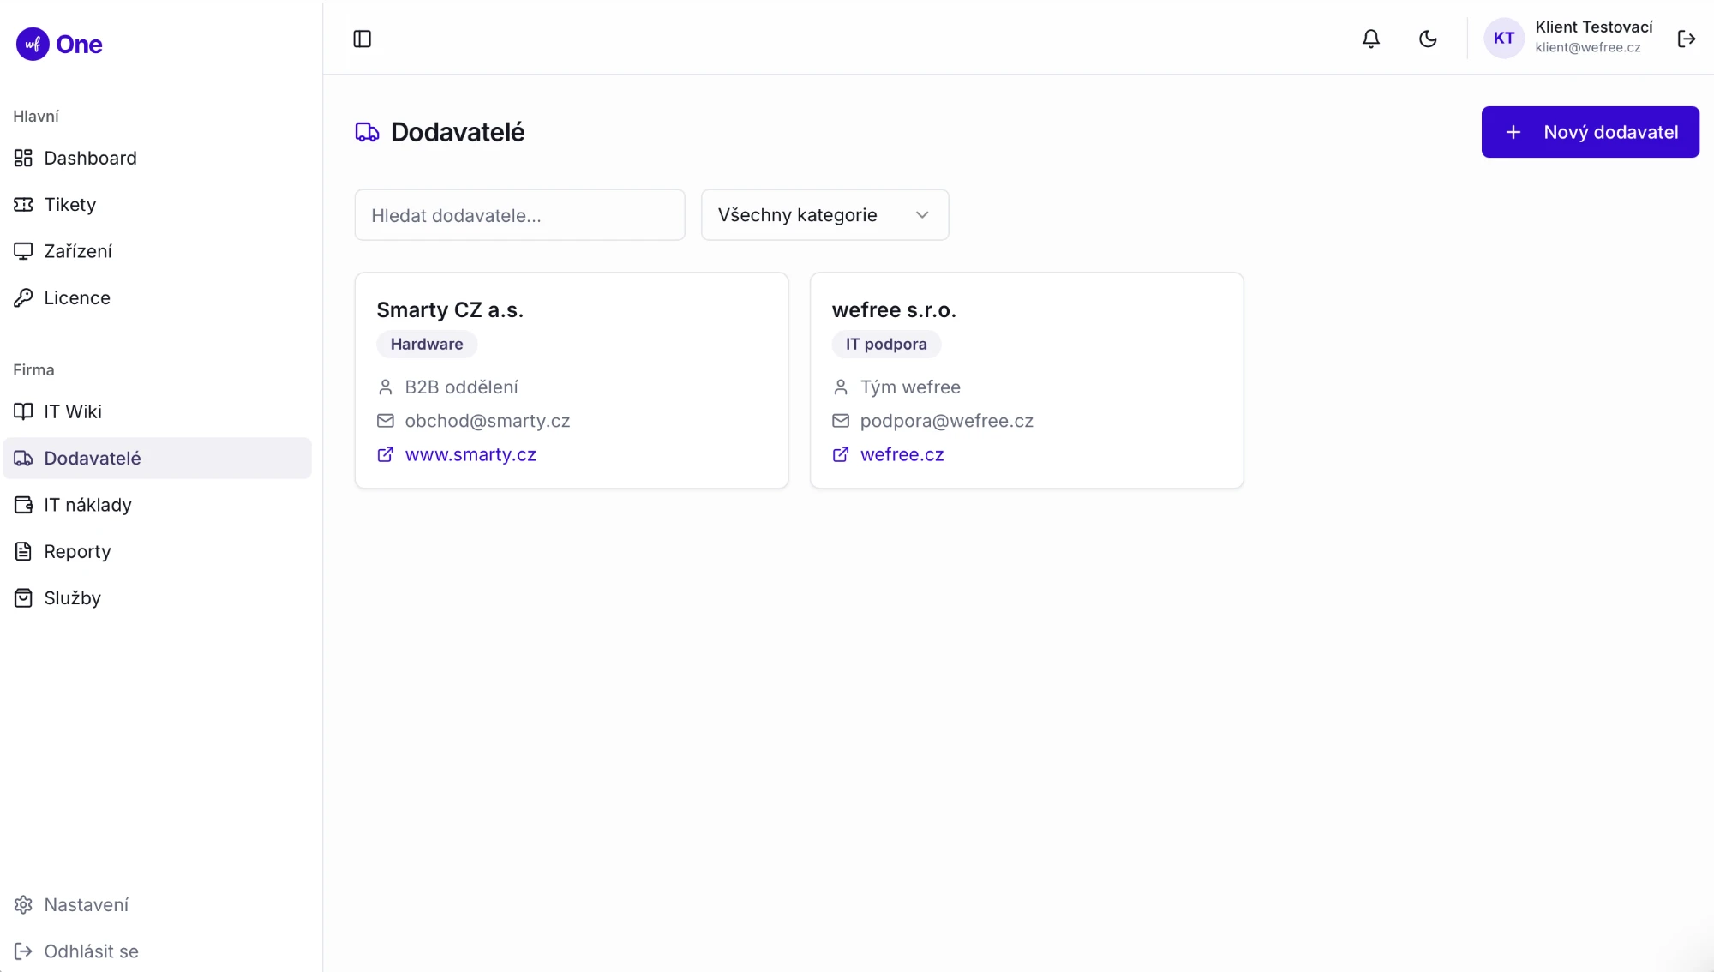Open the notifications bell
Viewport: 1714px width, 972px height.
coord(1371,39)
